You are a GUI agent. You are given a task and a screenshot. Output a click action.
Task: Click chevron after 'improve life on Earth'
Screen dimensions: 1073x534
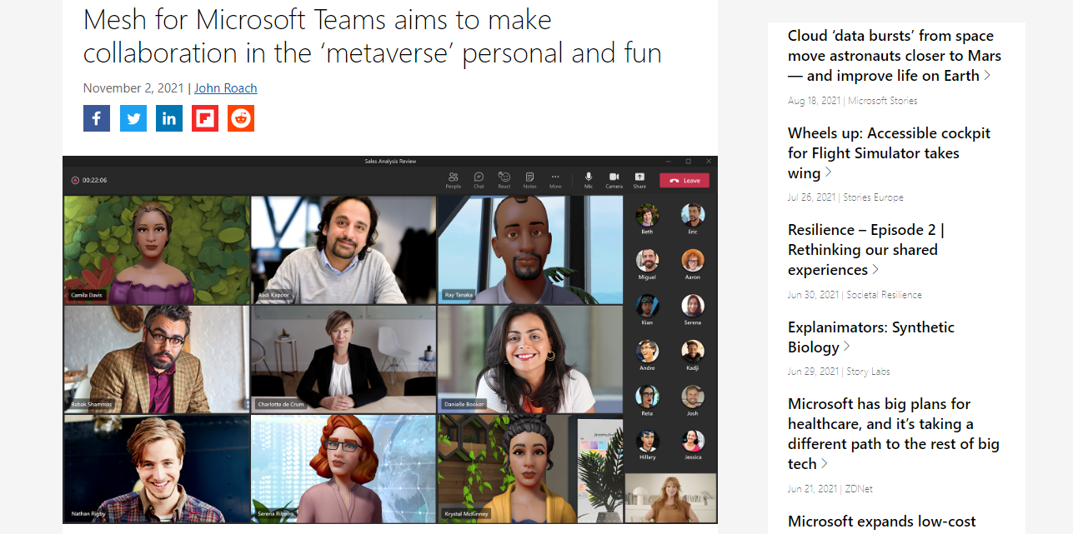point(988,76)
